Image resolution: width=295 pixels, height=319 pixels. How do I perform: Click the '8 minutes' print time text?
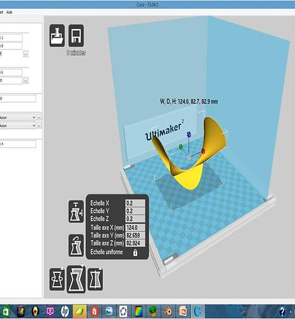76,52
